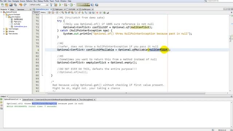This screenshot has height=131, width=233.
Task: Collapse the OptionalTutorial project node
Action: tap(1, 12)
